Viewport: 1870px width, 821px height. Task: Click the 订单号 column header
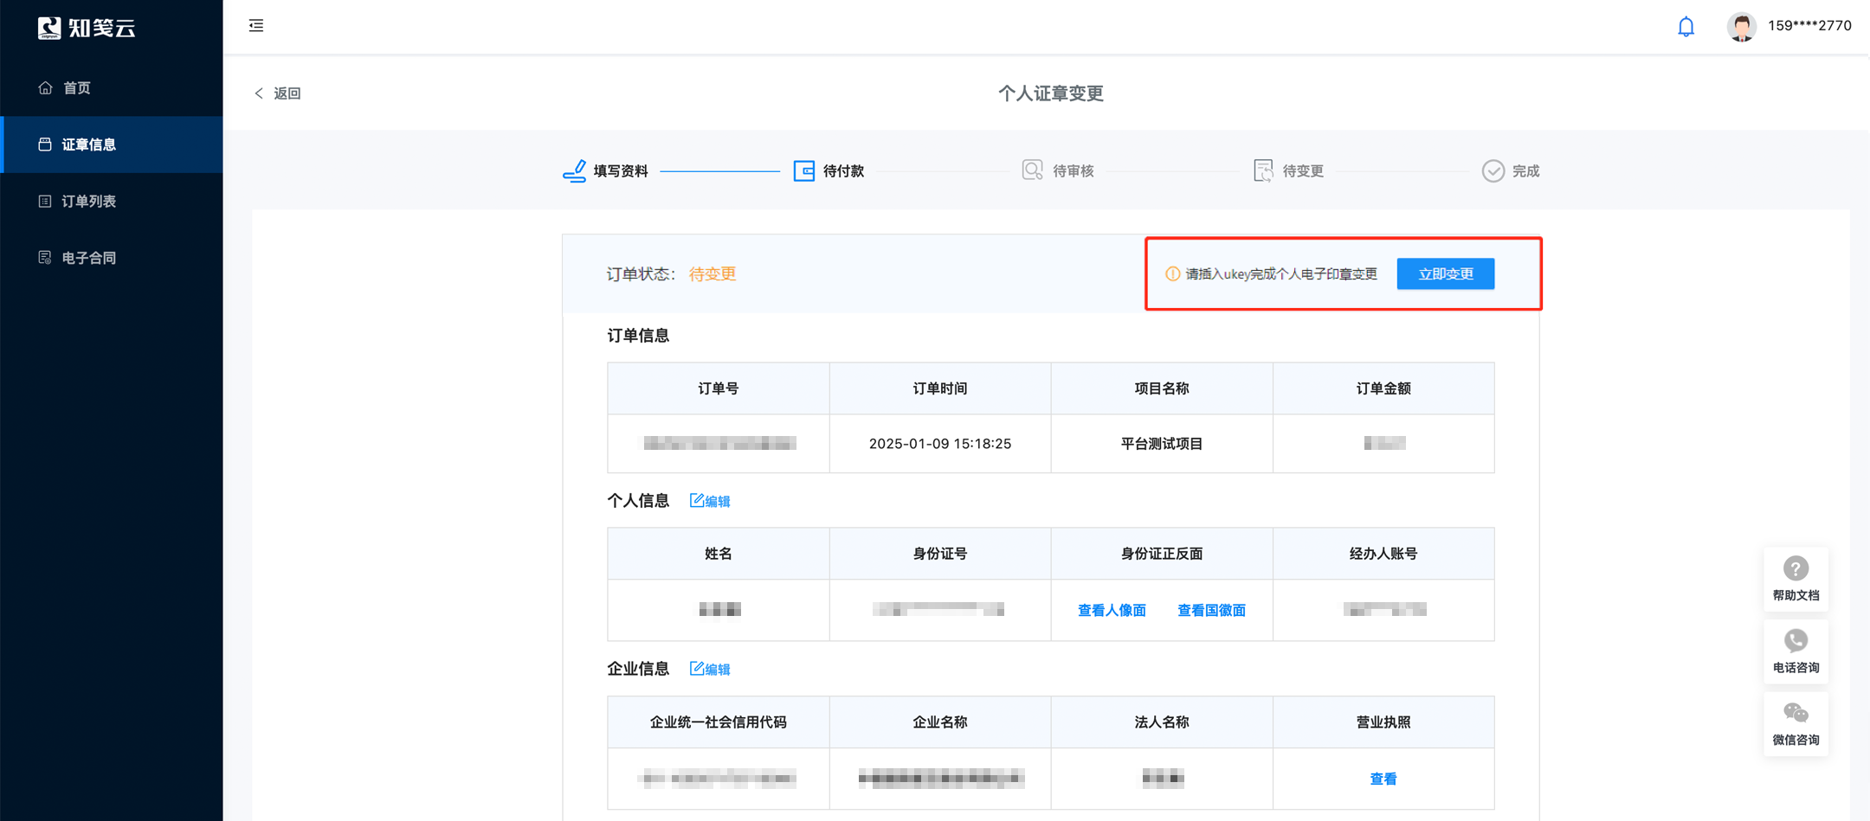pyautogui.click(x=719, y=388)
